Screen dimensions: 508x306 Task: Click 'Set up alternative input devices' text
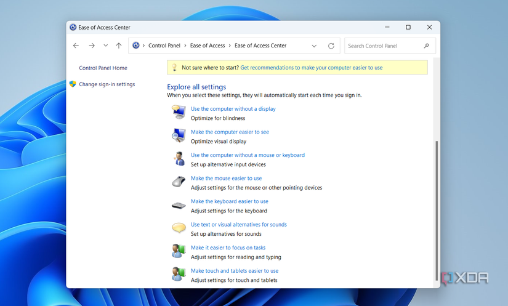point(228,164)
